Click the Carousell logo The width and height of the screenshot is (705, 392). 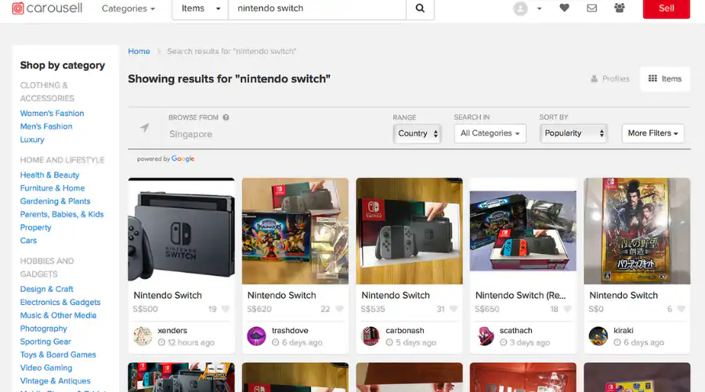point(47,8)
